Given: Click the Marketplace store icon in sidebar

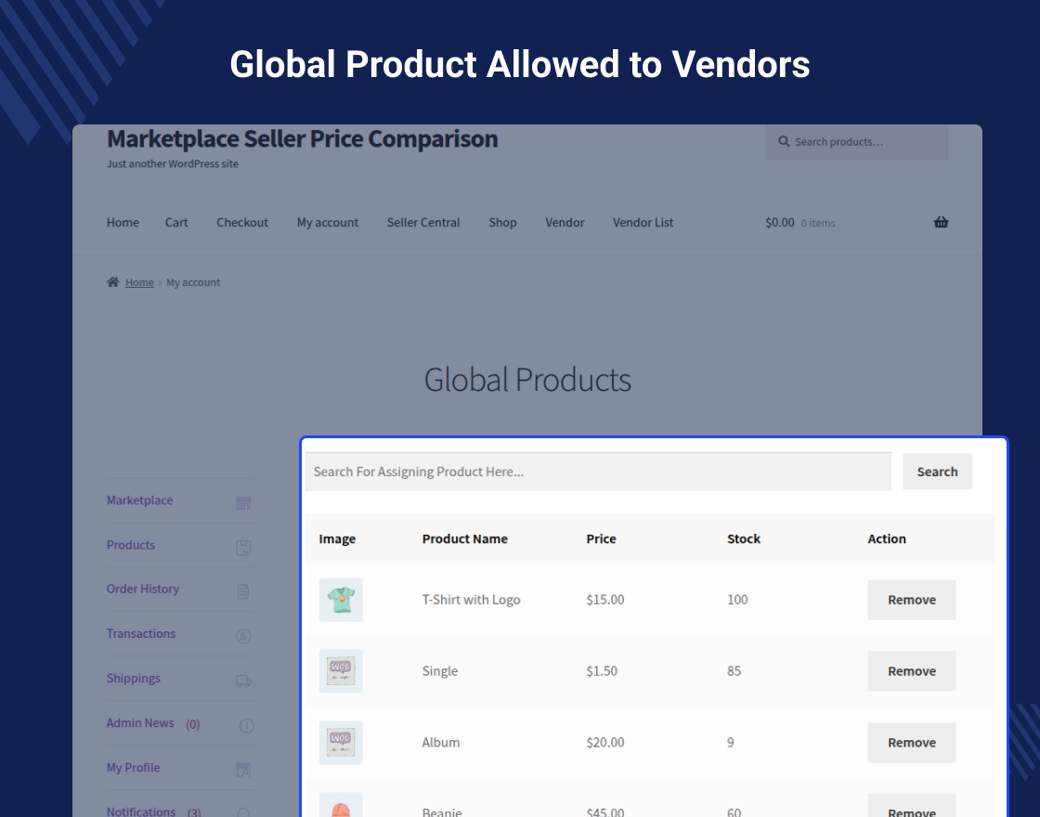Looking at the screenshot, I should click(243, 503).
